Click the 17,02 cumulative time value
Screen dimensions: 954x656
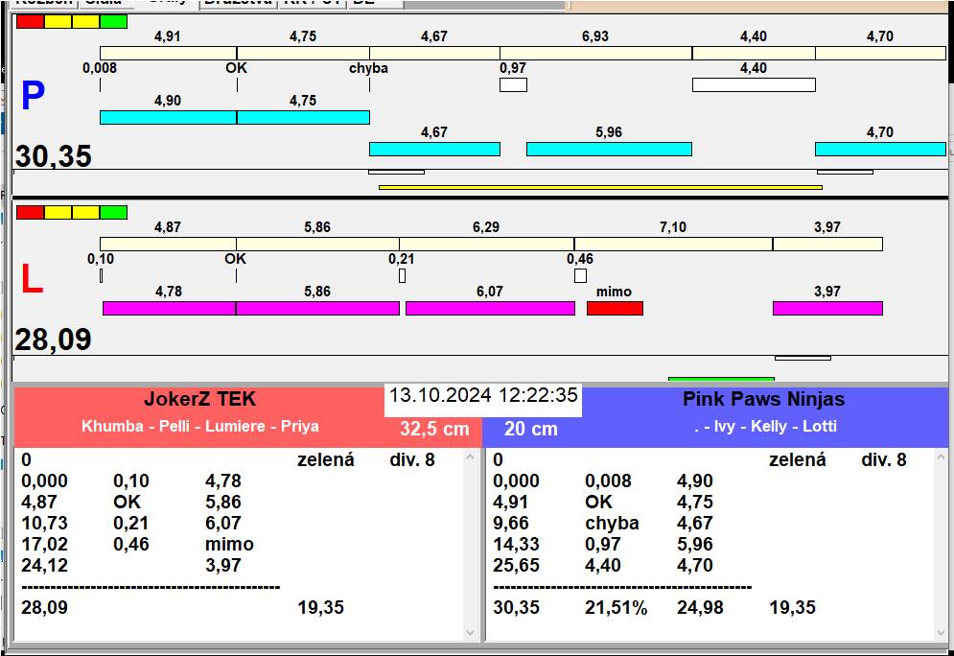click(44, 544)
